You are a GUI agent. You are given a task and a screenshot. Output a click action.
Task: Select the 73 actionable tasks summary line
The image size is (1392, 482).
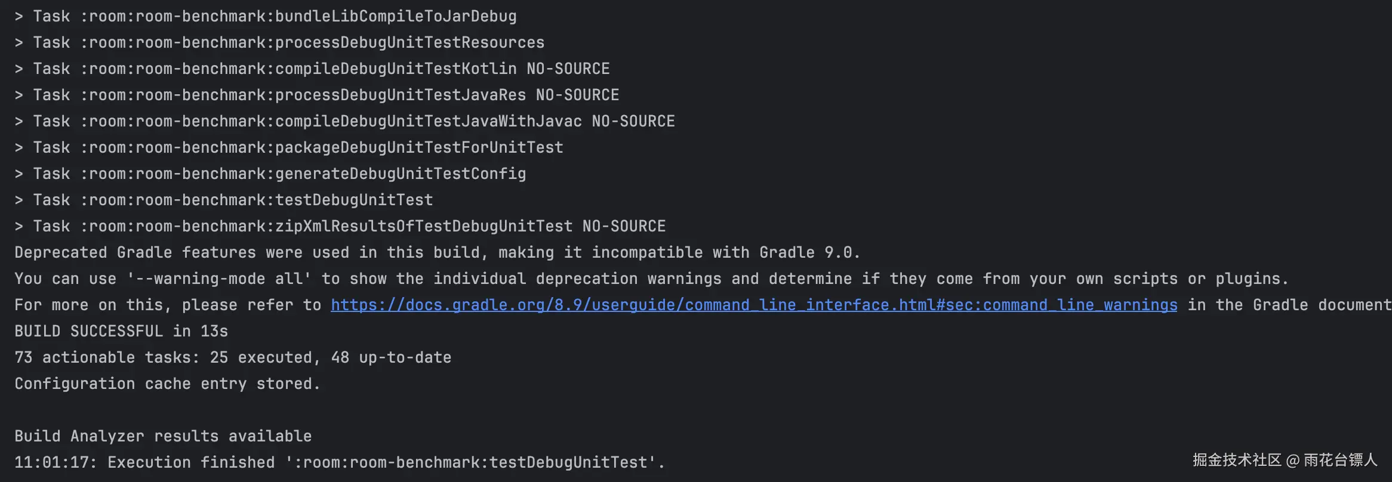pos(233,357)
